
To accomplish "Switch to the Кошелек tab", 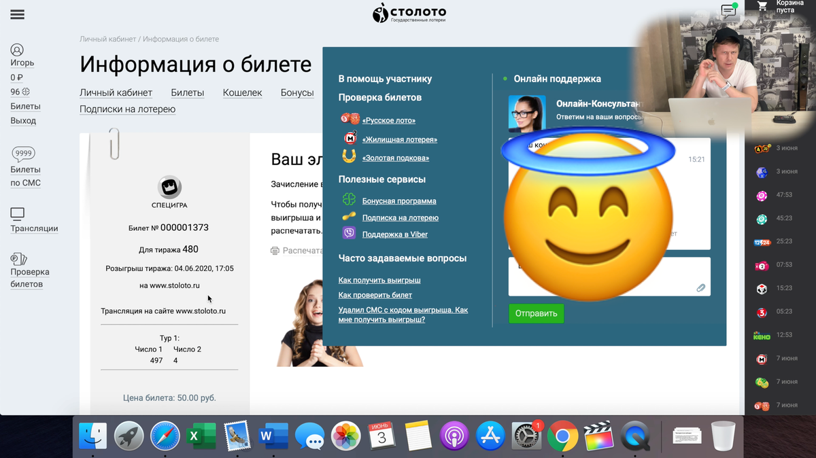I will [x=242, y=92].
